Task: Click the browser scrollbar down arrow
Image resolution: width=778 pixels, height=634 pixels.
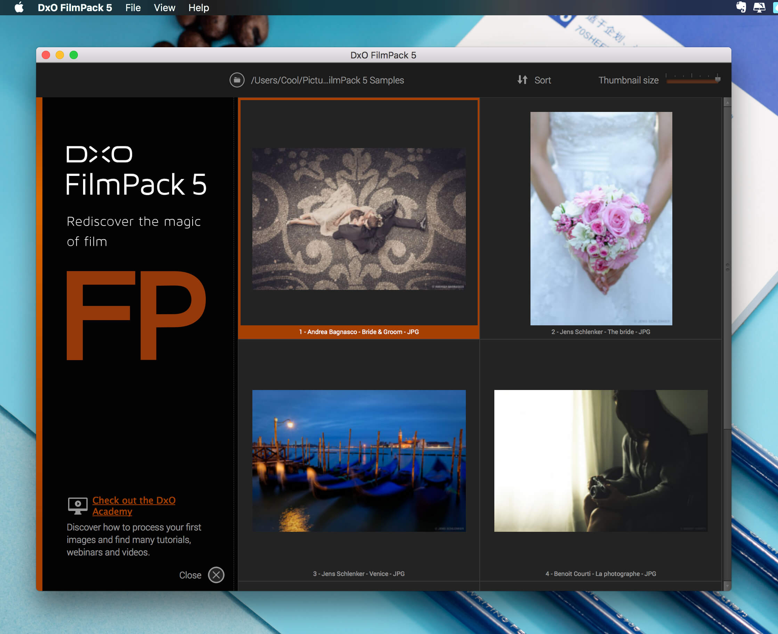Action: tap(727, 585)
